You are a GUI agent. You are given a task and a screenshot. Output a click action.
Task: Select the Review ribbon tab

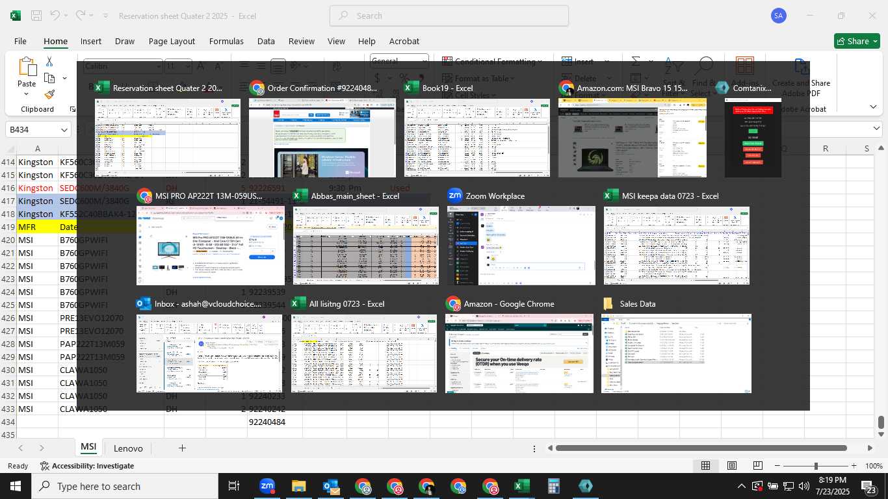(302, 41)
